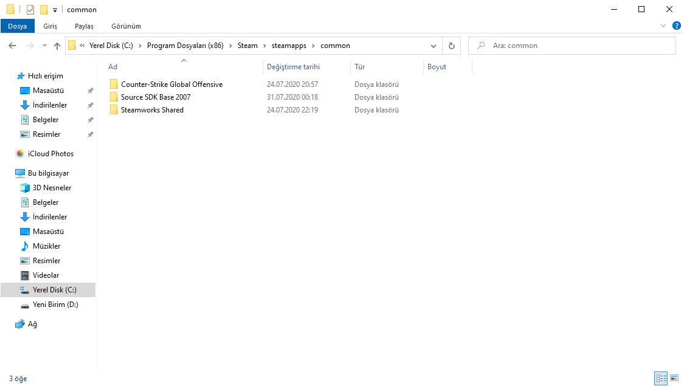Click Yerel Disk (C:) in breadcrumb
The height and width of the screenshot is (386, 684).
111,46
